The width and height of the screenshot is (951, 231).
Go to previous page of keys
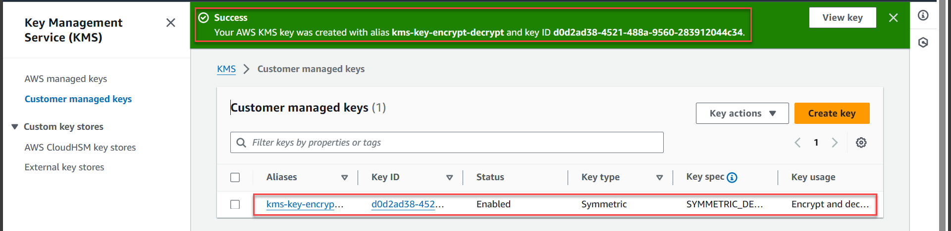pos(797,143)
